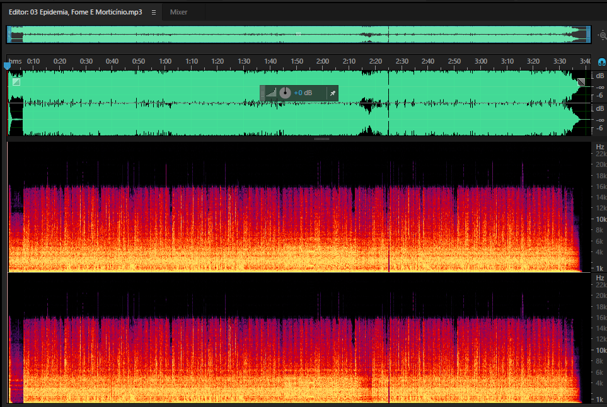The image size is (607, 407).
Task: Click 10k on the upper spectrogram frequency scale
Action: pos(601,219)
